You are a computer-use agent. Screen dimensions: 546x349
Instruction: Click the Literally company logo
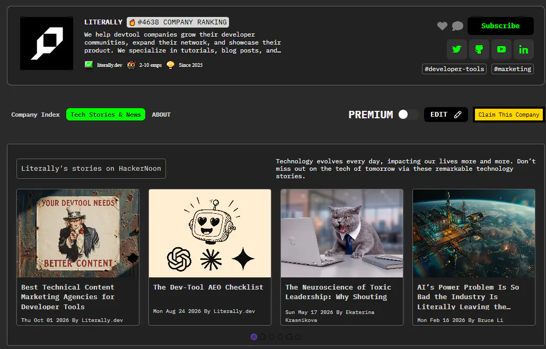pos(47,43)
